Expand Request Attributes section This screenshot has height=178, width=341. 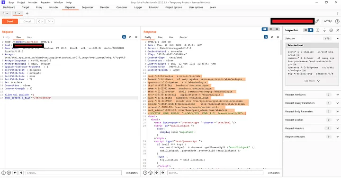[338, 95]
